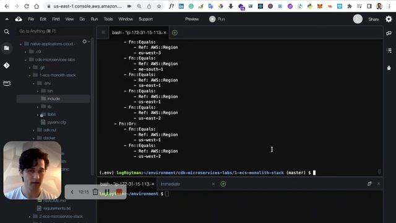Select the upper bash terminal tab

[x=137, y=33]
